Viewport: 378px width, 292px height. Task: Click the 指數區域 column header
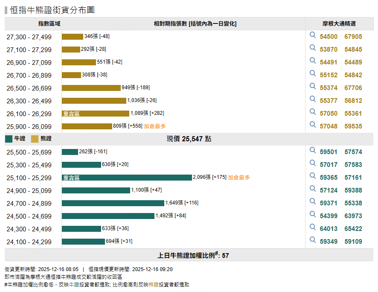pos(49,23)
